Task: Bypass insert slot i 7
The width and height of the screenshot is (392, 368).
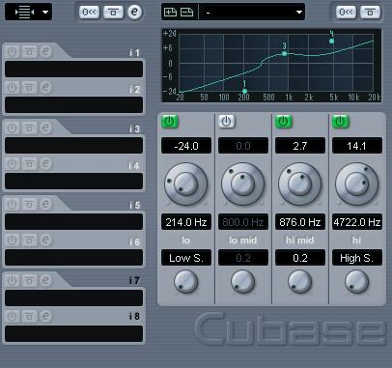Action: 29,280
